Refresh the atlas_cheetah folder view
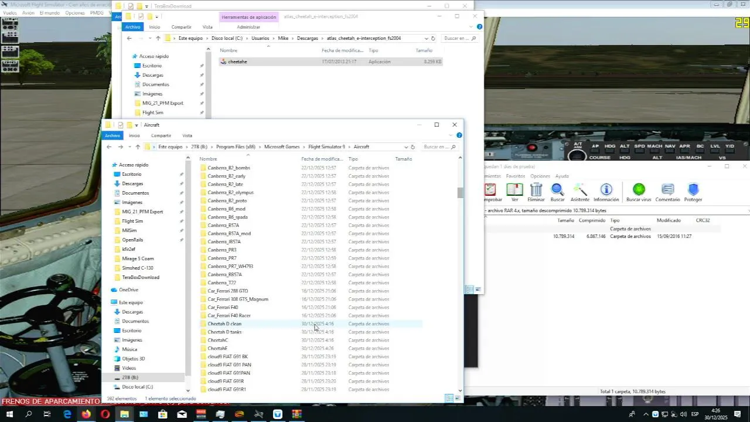Viewport: 750px width, 422px height. pyautogui.click(x=433, y=38)
